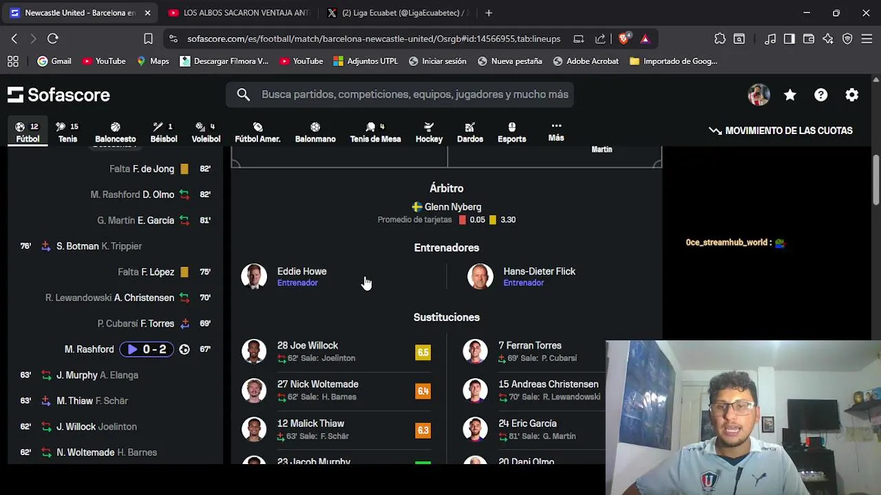
Task: Open browser extensions puzzle icon
Action: 720,38
